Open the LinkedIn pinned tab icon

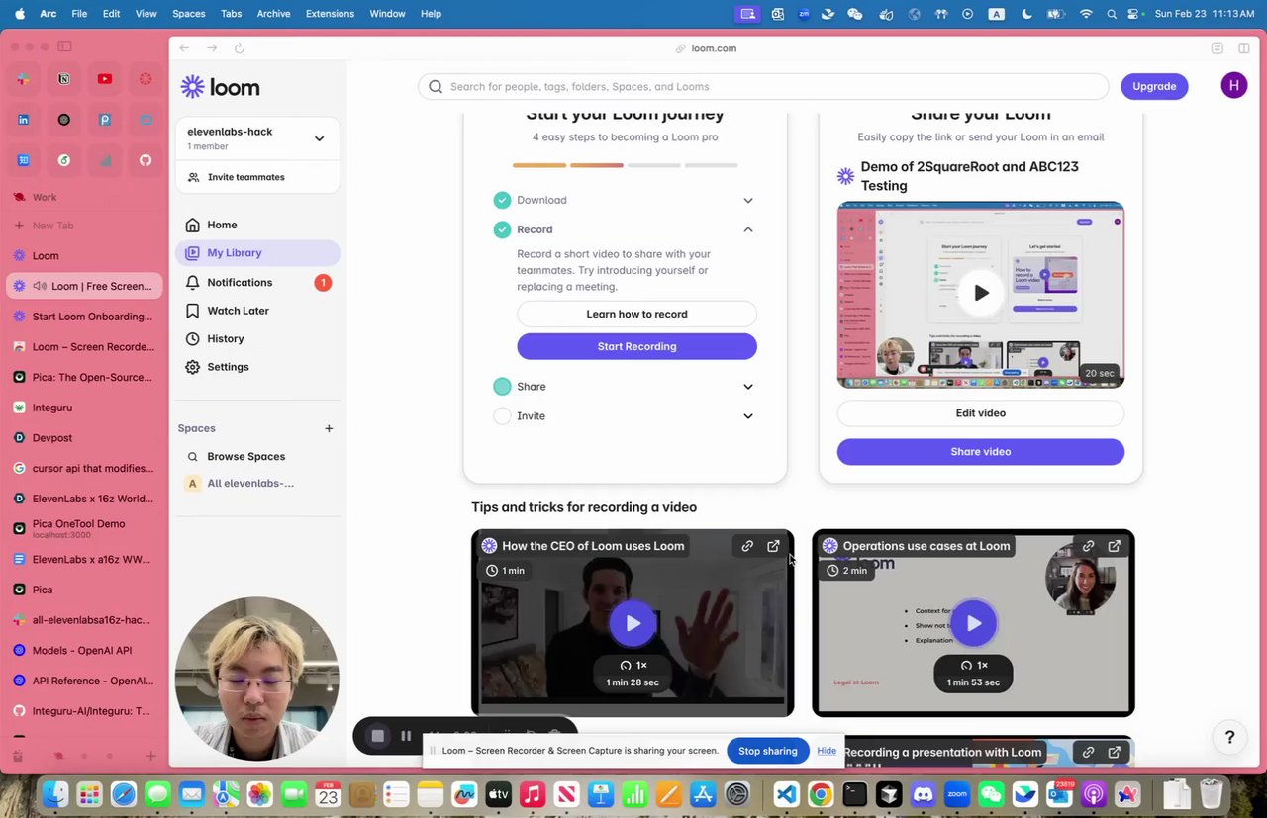[24, 120]
